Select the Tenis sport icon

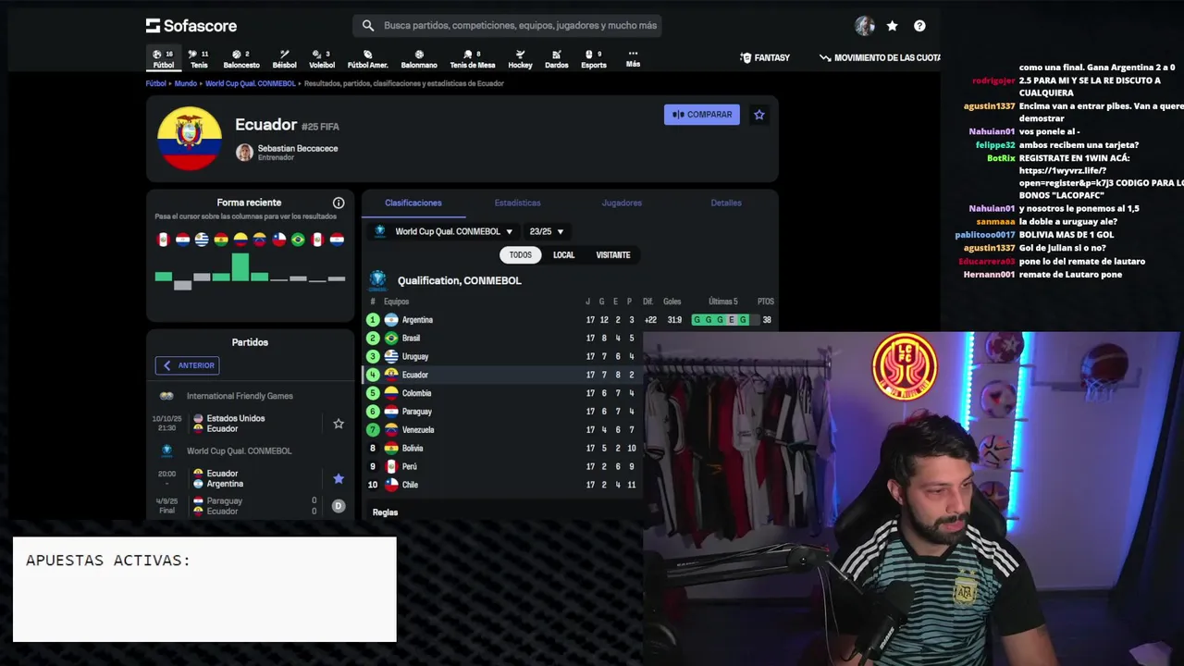click(x=199, y=59)
